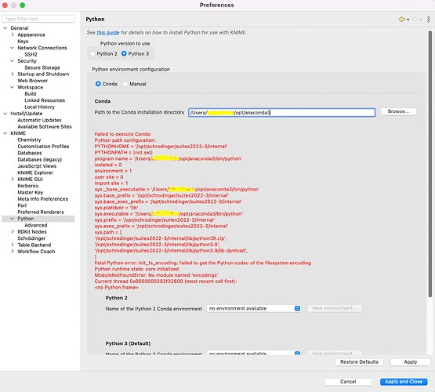Select the Conda configuration option
The width and height of the screenshot is (435, 392).
(x=98, y=84)
